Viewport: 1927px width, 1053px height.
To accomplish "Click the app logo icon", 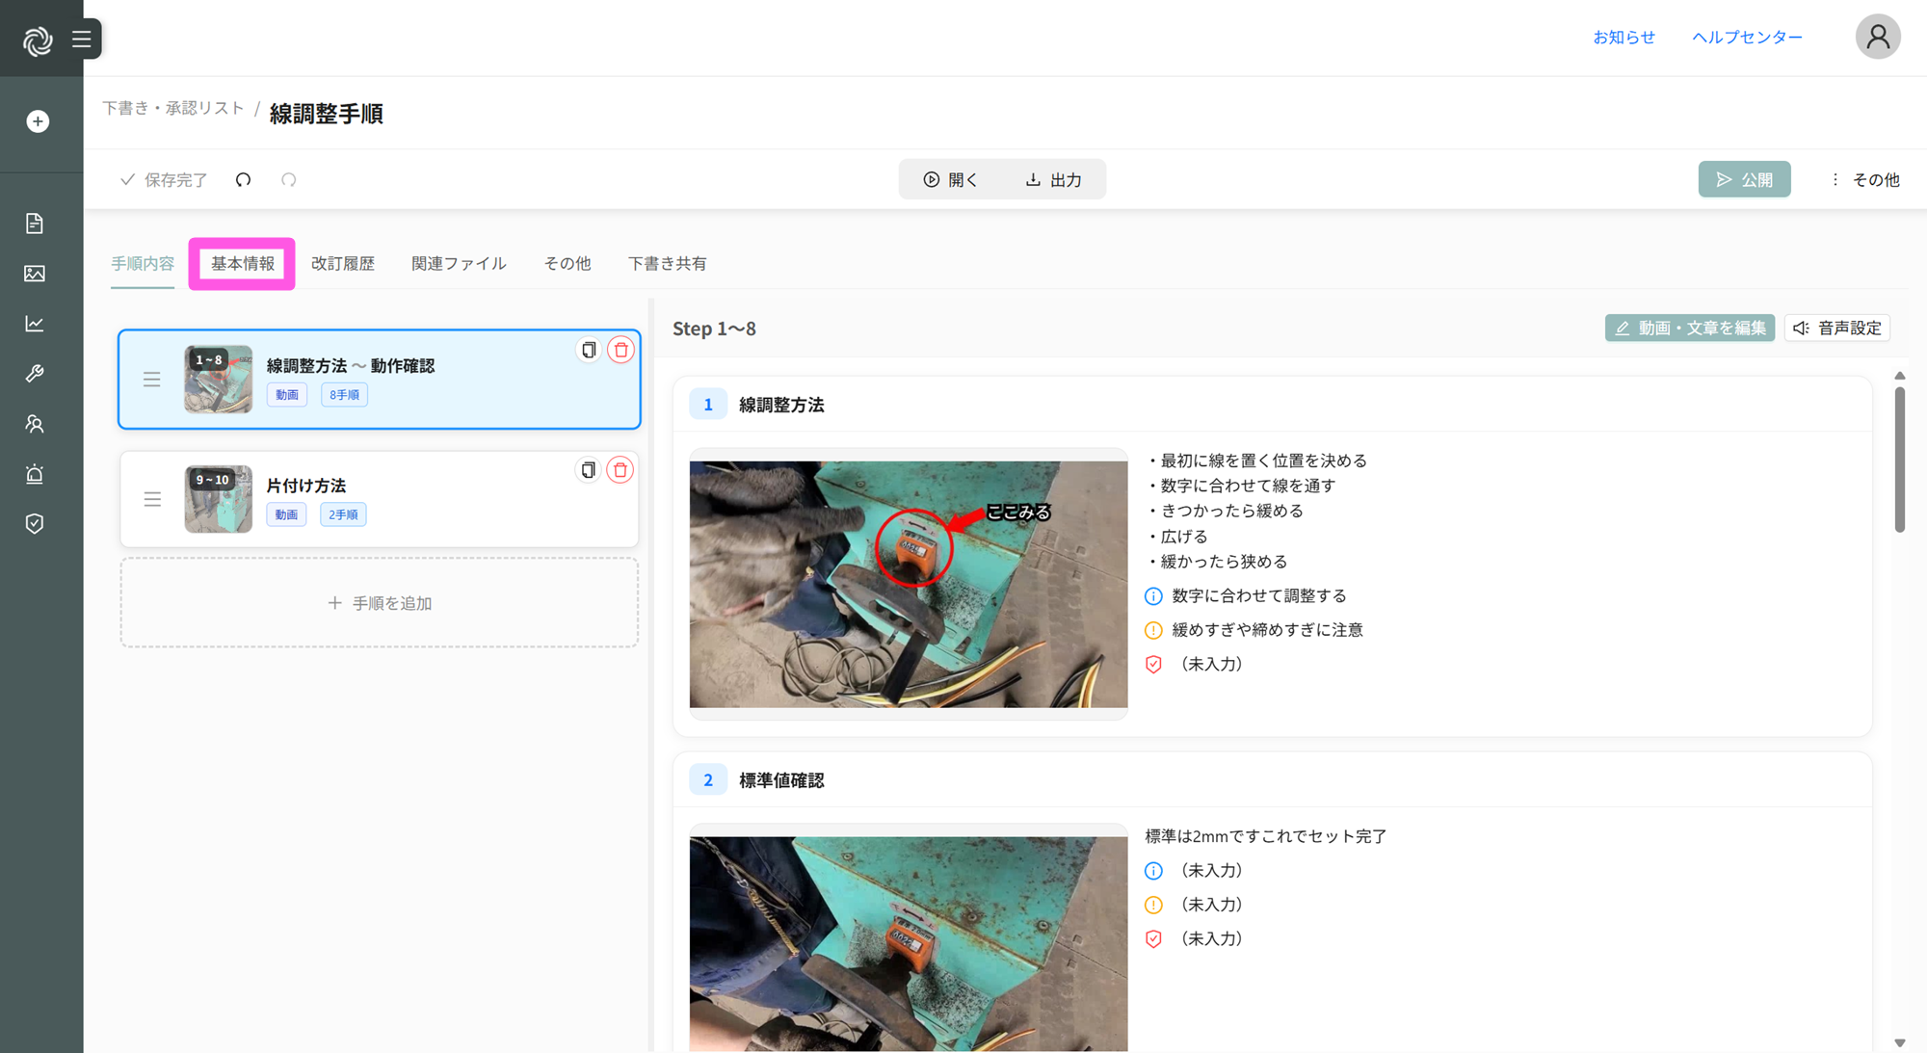I will coord(38,40).
